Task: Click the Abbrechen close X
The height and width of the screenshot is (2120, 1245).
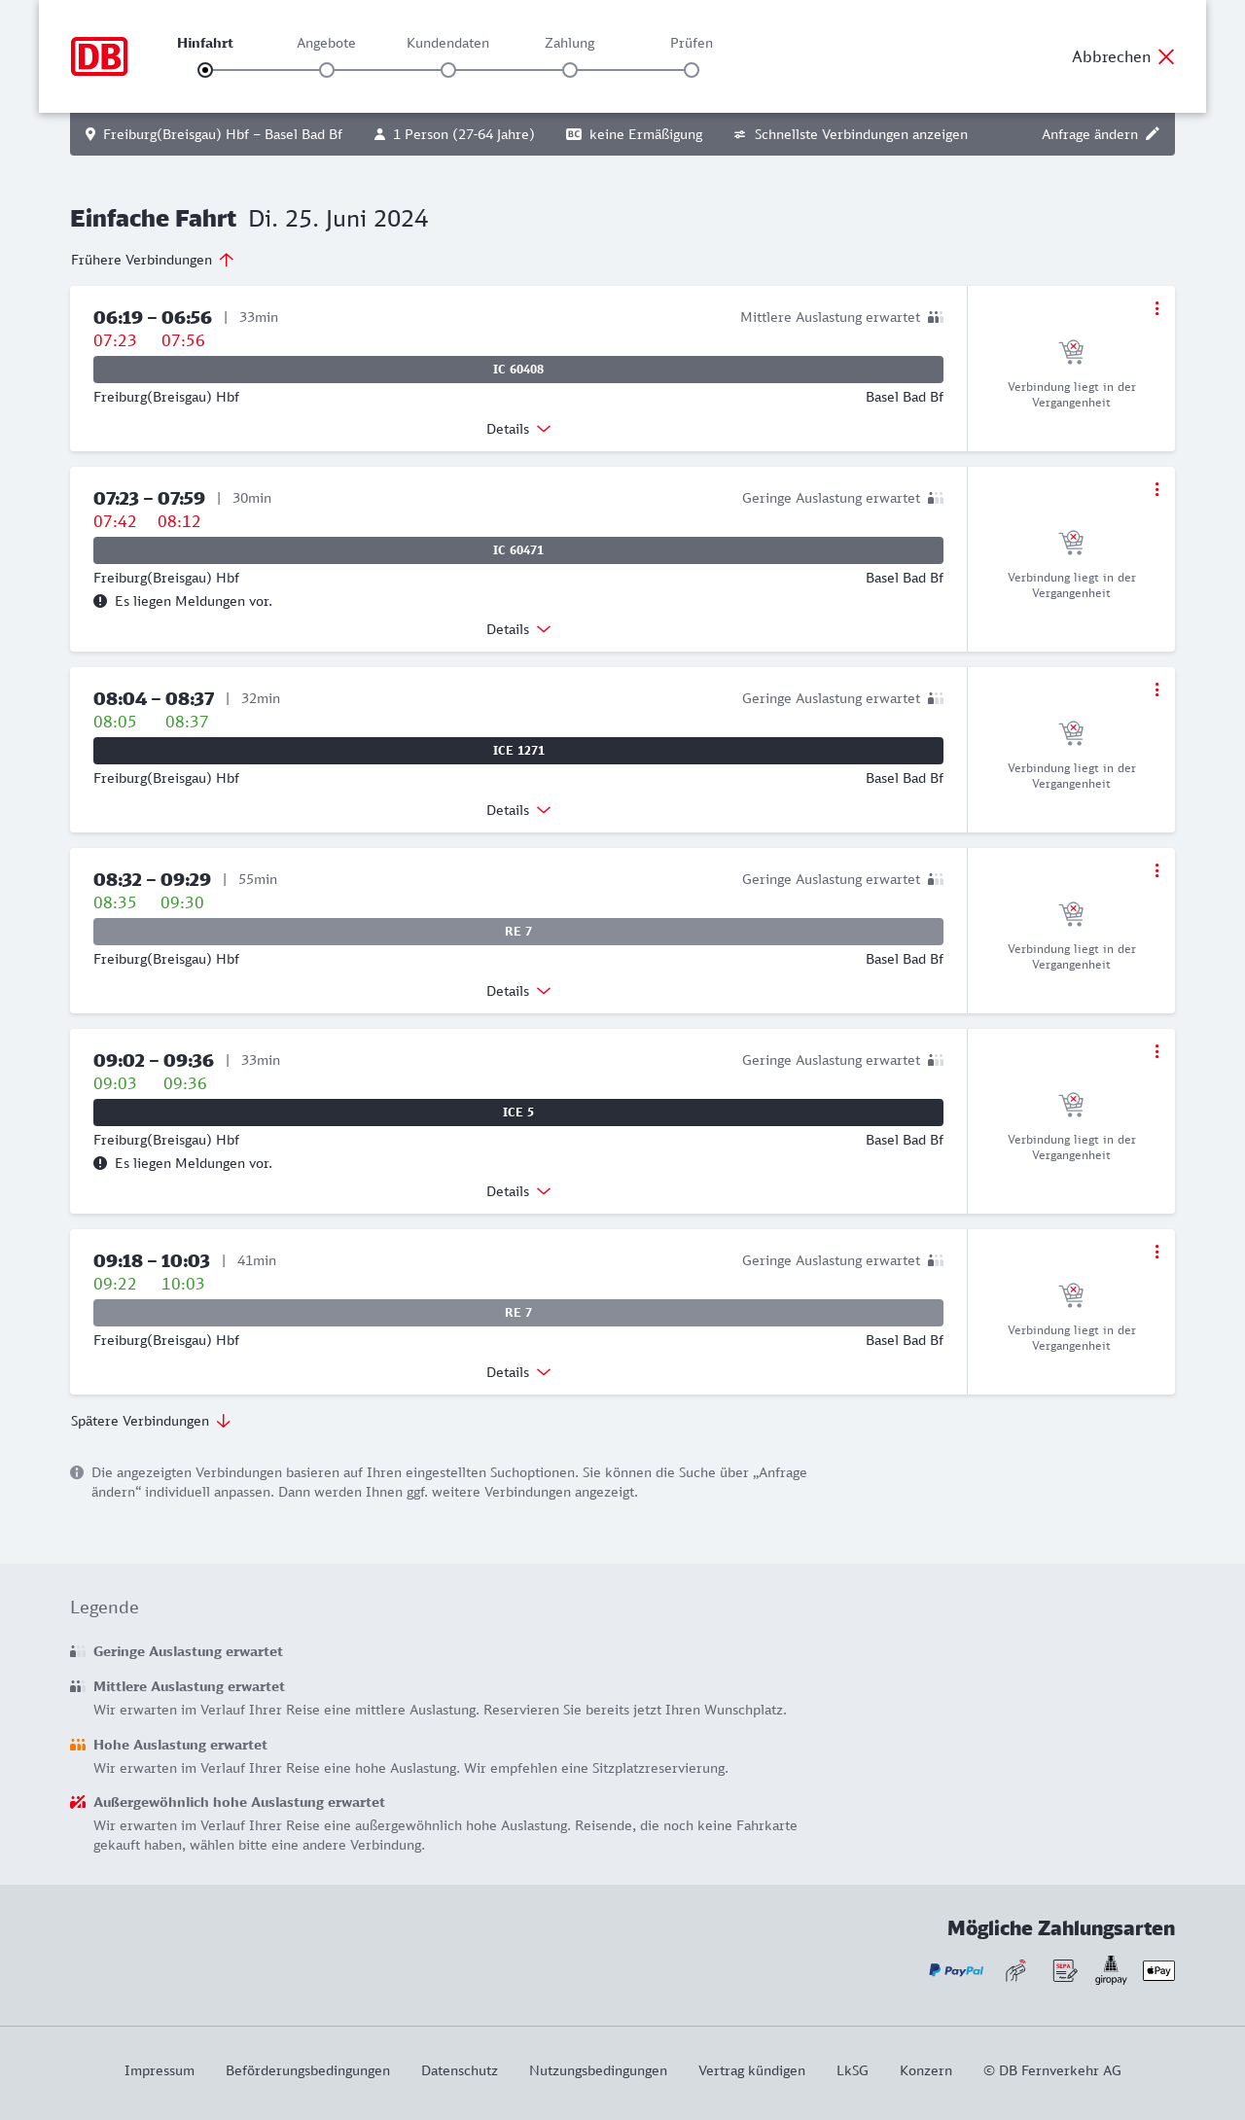Action: 1166,56
